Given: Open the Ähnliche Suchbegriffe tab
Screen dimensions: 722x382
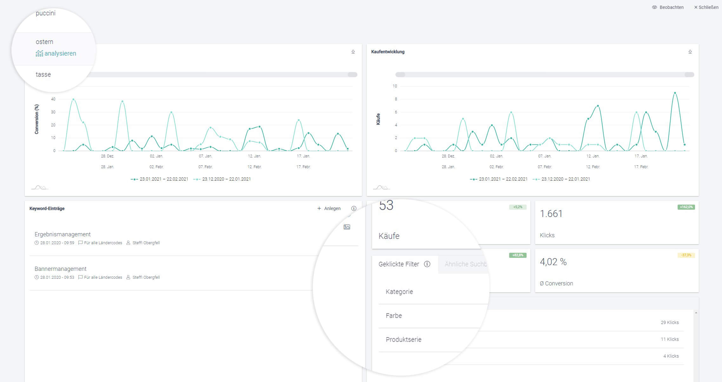Looking at the screenshot, I should tap(465, 264).
